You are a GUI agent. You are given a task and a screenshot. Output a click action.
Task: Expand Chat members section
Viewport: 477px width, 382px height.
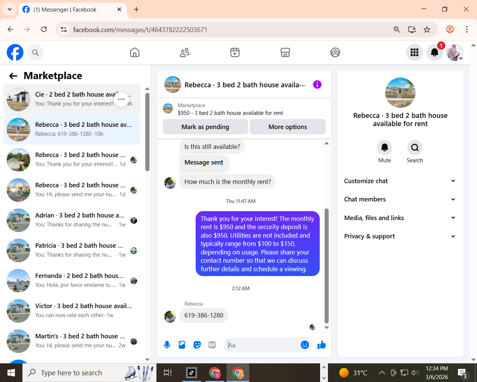coord(400,199)
